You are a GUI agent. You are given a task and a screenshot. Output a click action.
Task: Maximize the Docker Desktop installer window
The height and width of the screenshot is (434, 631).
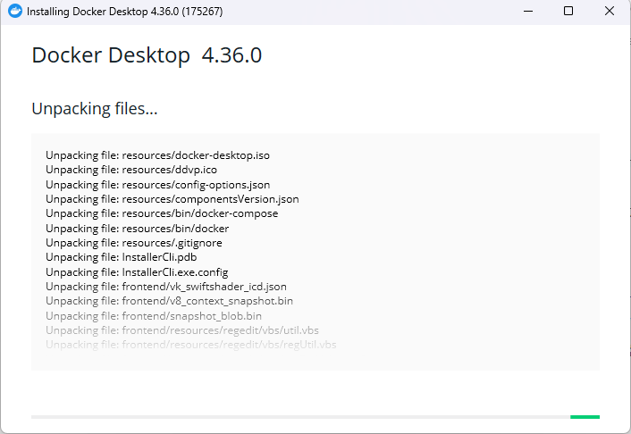tap(568, 11)
